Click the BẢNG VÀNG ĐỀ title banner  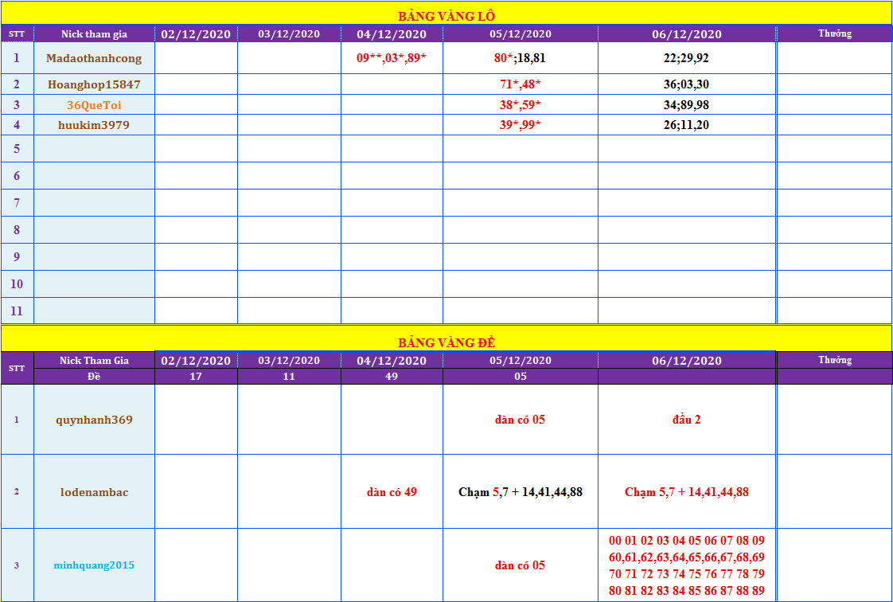pyautogui.click(x=446, y=342)
